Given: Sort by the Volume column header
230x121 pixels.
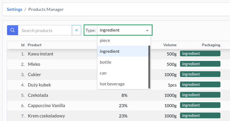Looking at the screenshot, I should (x=170, y=45).
